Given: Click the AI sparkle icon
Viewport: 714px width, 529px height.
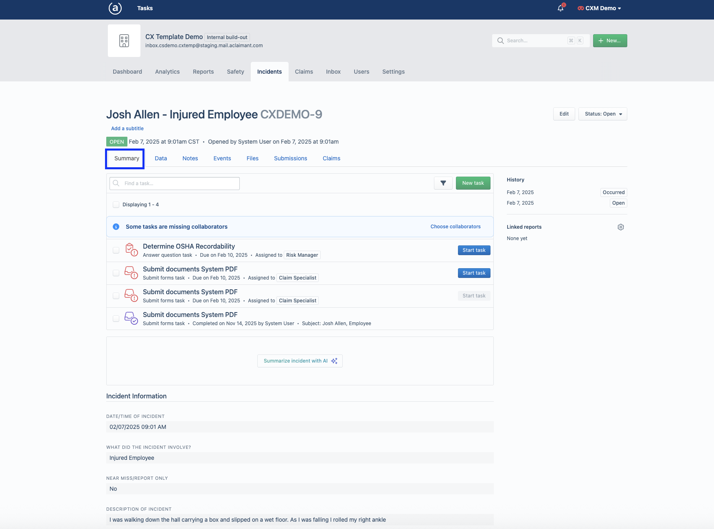Looking at the screenshot, I should (x=334, y=361).
